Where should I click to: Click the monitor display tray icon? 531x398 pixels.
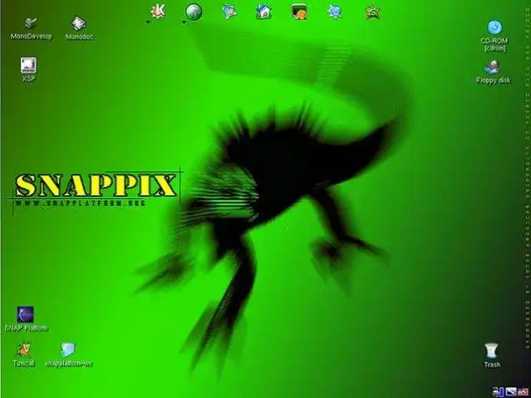point(510,392)
